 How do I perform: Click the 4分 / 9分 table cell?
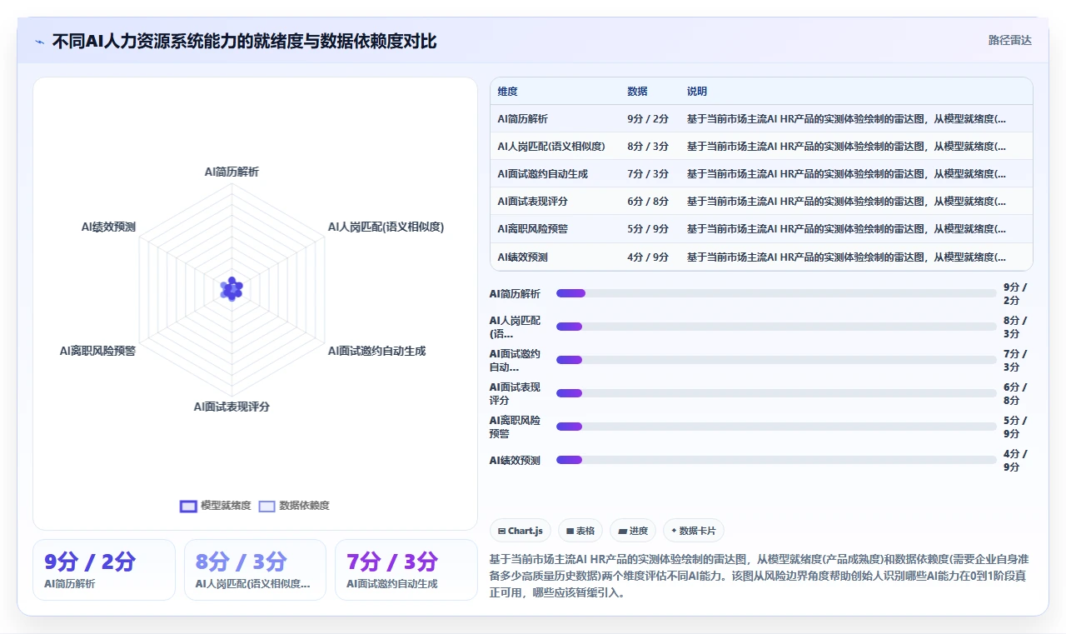(x=648, y=257)
